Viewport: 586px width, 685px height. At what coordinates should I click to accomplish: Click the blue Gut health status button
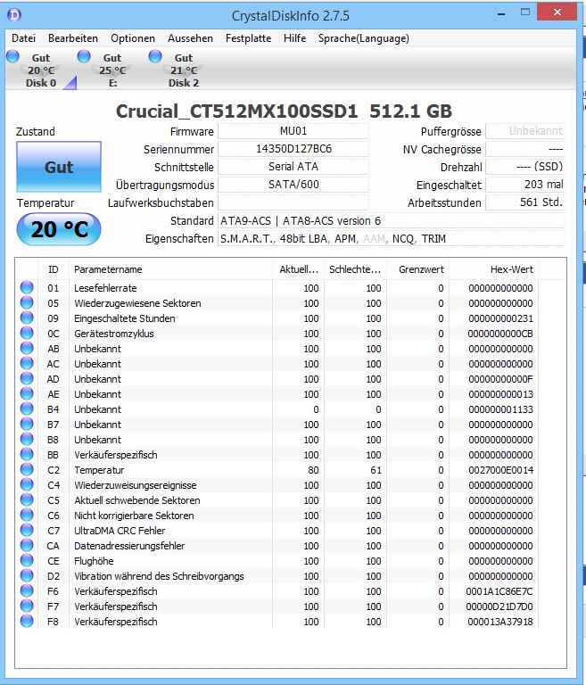click(59, 167)
